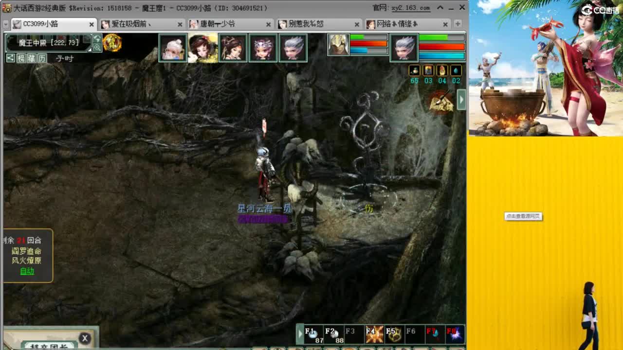Click the 星河云海一员 character name
The width and height of the screenshot is (623, 350).
pos(264,209)
